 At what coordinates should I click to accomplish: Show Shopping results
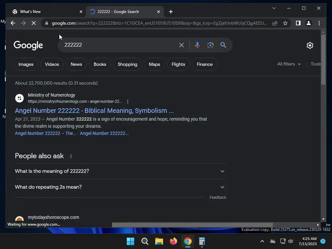coord(127,64)
